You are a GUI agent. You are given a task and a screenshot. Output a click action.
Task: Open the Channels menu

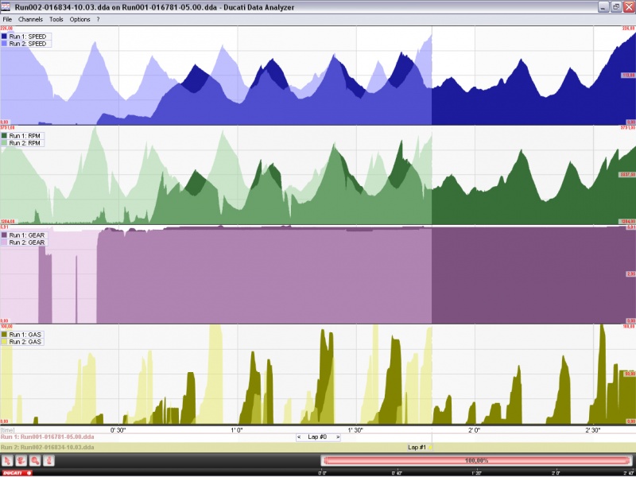[x=30, y=19]
